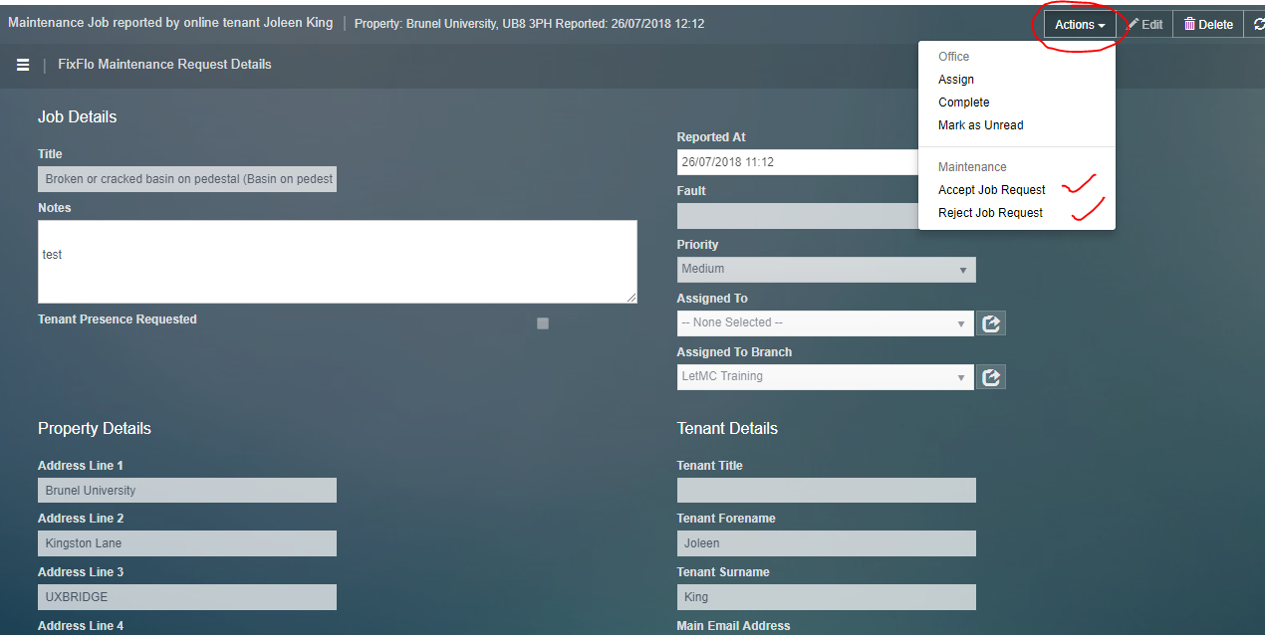Choose Complete in the Actions menu
The height and width of the screenshot is (635, 1265).
point(964,103)
